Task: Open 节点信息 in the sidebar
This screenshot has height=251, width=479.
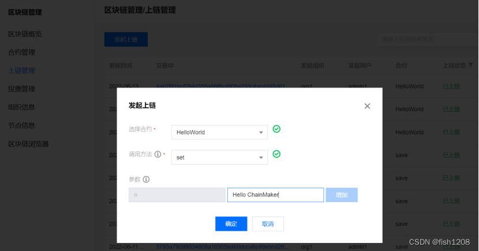Action: coord(21,126)
